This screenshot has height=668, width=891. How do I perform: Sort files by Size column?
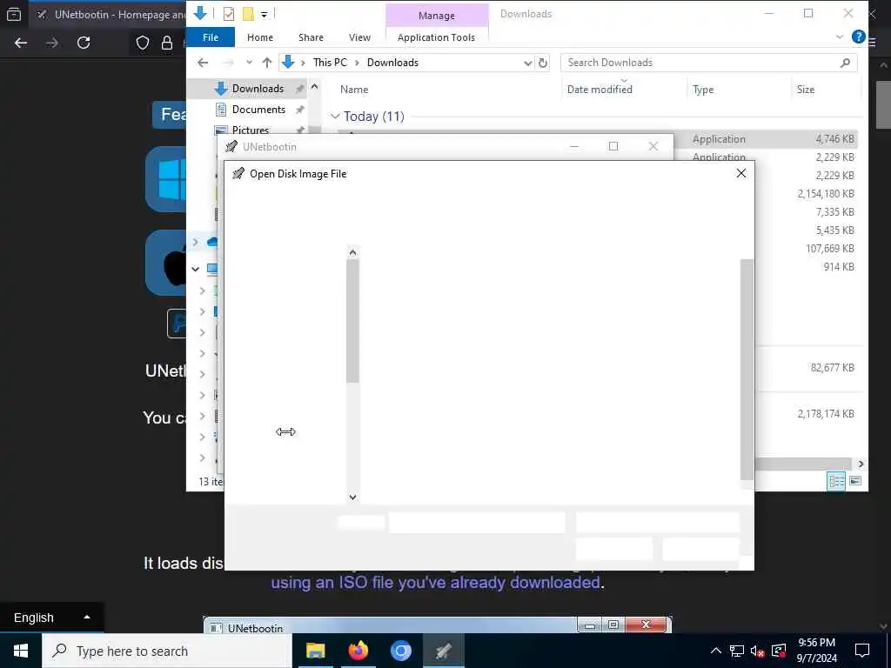(x=806, y=90)
